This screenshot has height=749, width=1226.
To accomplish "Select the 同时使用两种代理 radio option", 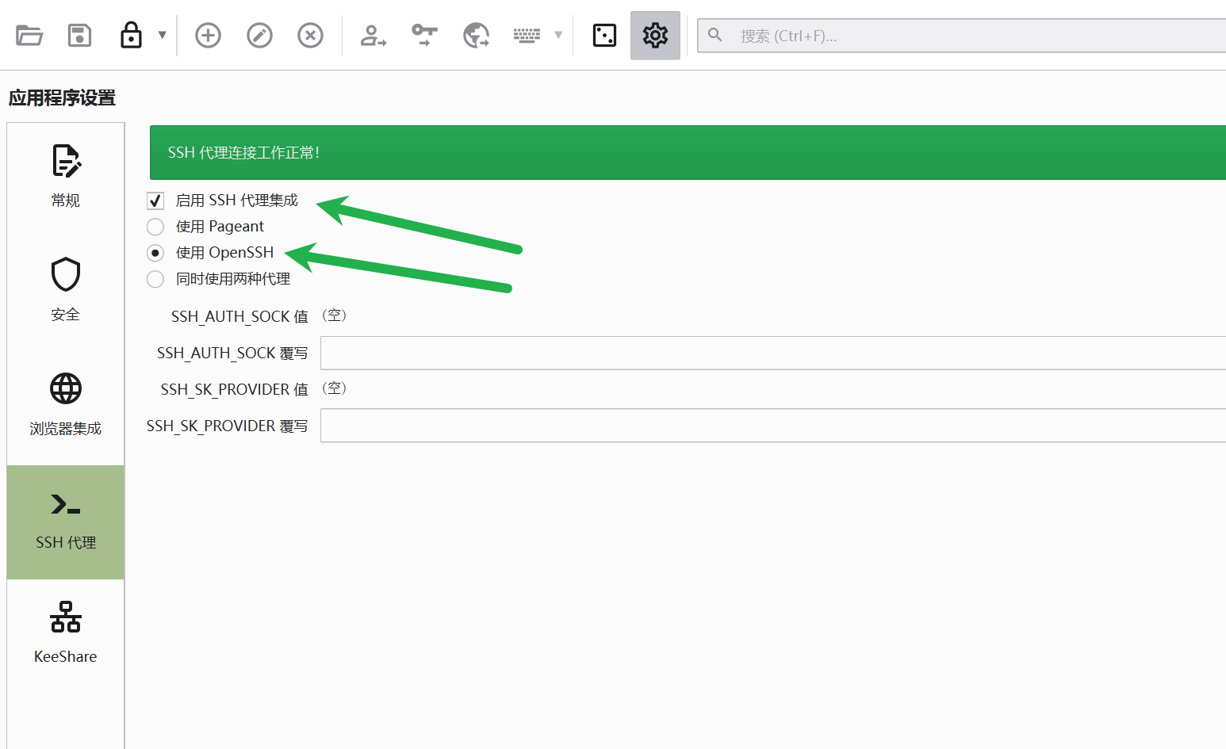I will (156, 279).
